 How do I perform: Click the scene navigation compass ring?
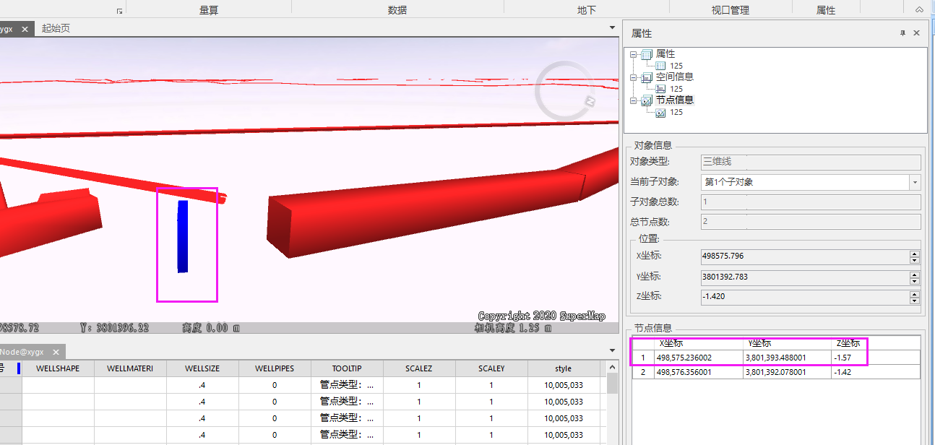click(564, 90)
